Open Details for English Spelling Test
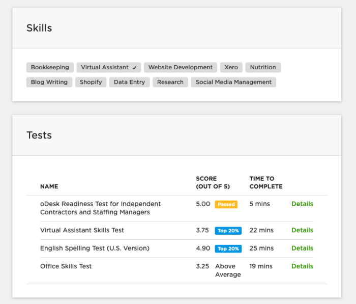 pyautogui.click(x=302, y=248)
